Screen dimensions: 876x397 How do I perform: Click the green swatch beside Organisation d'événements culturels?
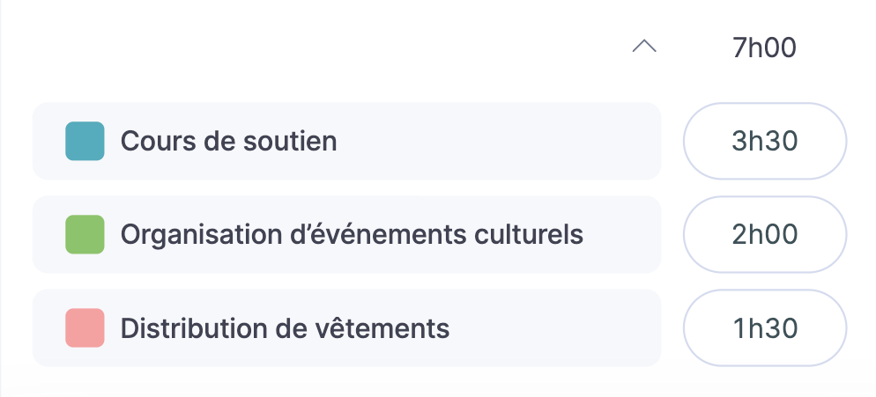85,234
